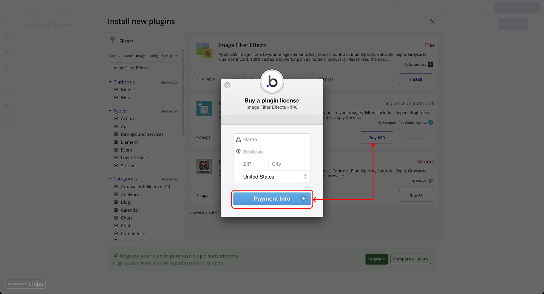Viewport: 544px width, 294px height.
Task: Open the Design tab pencil icon in sidebar
Action: [x=7, y=22]
